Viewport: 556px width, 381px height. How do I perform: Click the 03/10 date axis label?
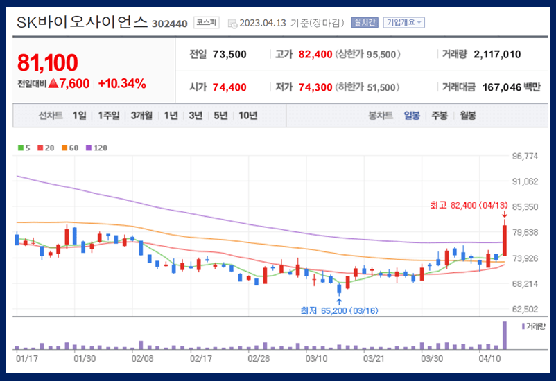coord(316,359)
